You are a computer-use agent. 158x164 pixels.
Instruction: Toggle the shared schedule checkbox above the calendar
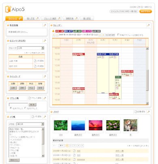[x=118, y=35]
